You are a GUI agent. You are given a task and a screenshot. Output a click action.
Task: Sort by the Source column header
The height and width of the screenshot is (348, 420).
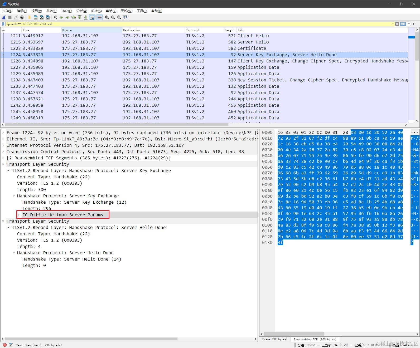coord(91,30)
